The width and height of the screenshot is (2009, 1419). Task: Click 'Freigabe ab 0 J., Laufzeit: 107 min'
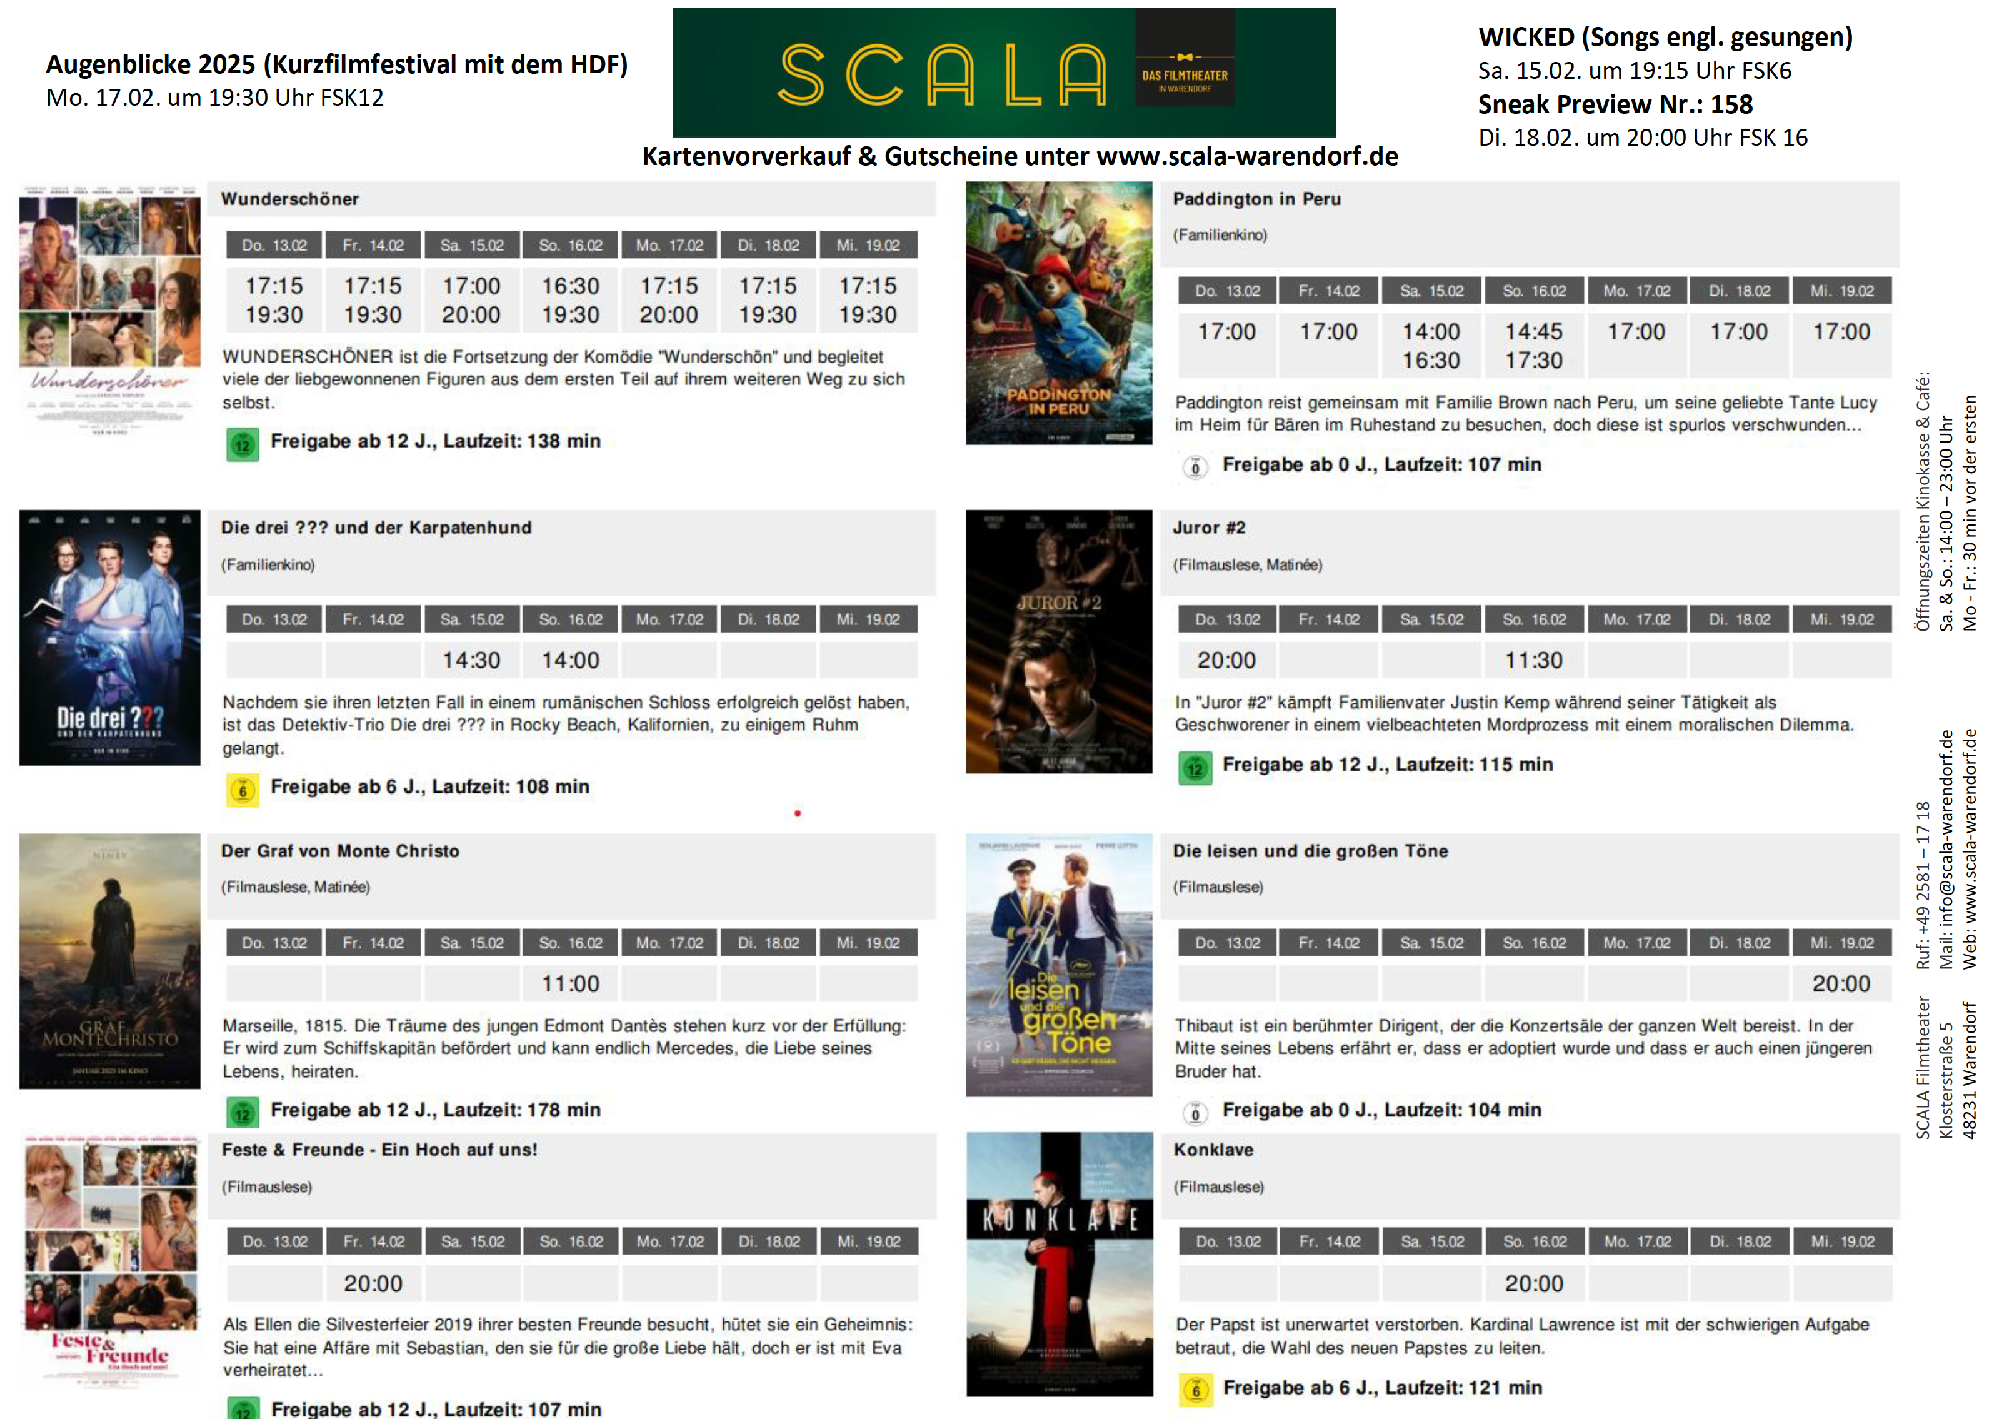[1381, 466]
